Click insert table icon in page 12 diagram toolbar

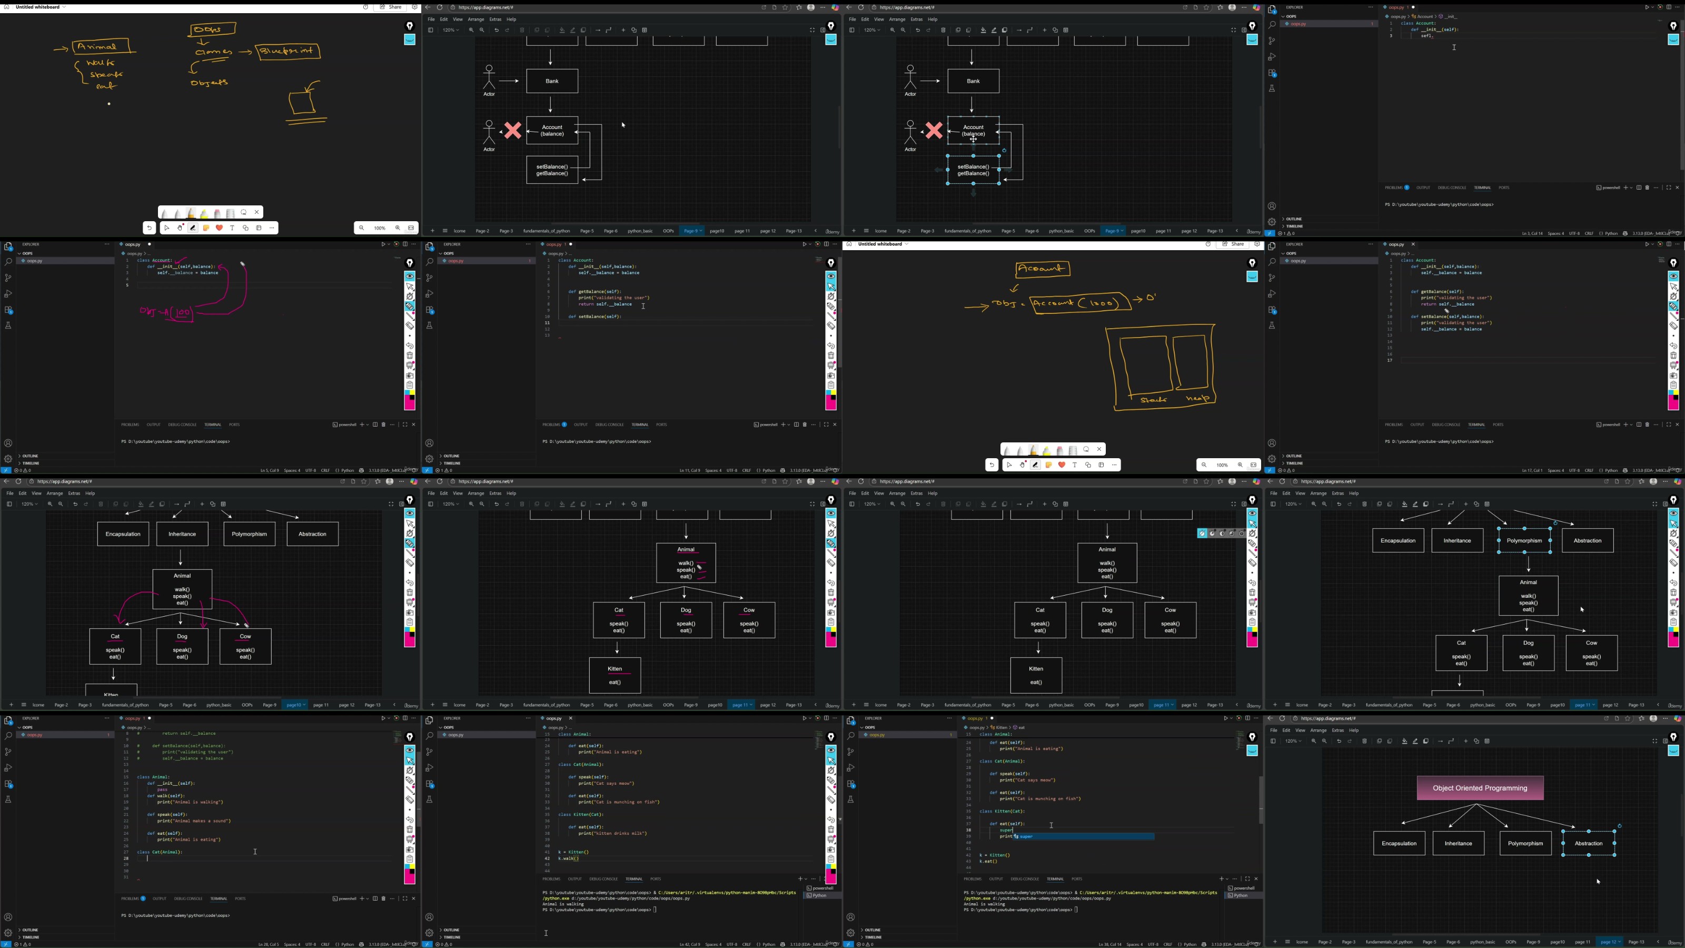(1487, 741)
